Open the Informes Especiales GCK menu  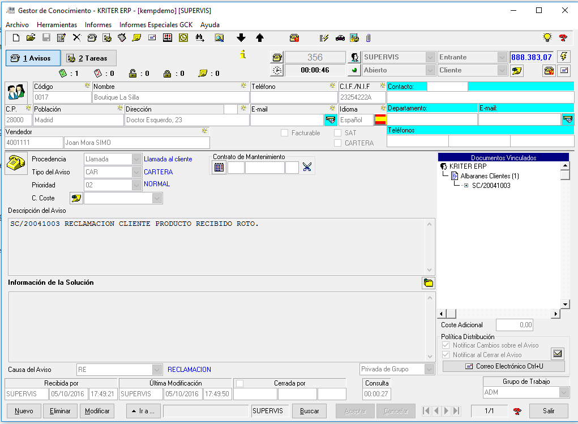[x=156, y=25]
